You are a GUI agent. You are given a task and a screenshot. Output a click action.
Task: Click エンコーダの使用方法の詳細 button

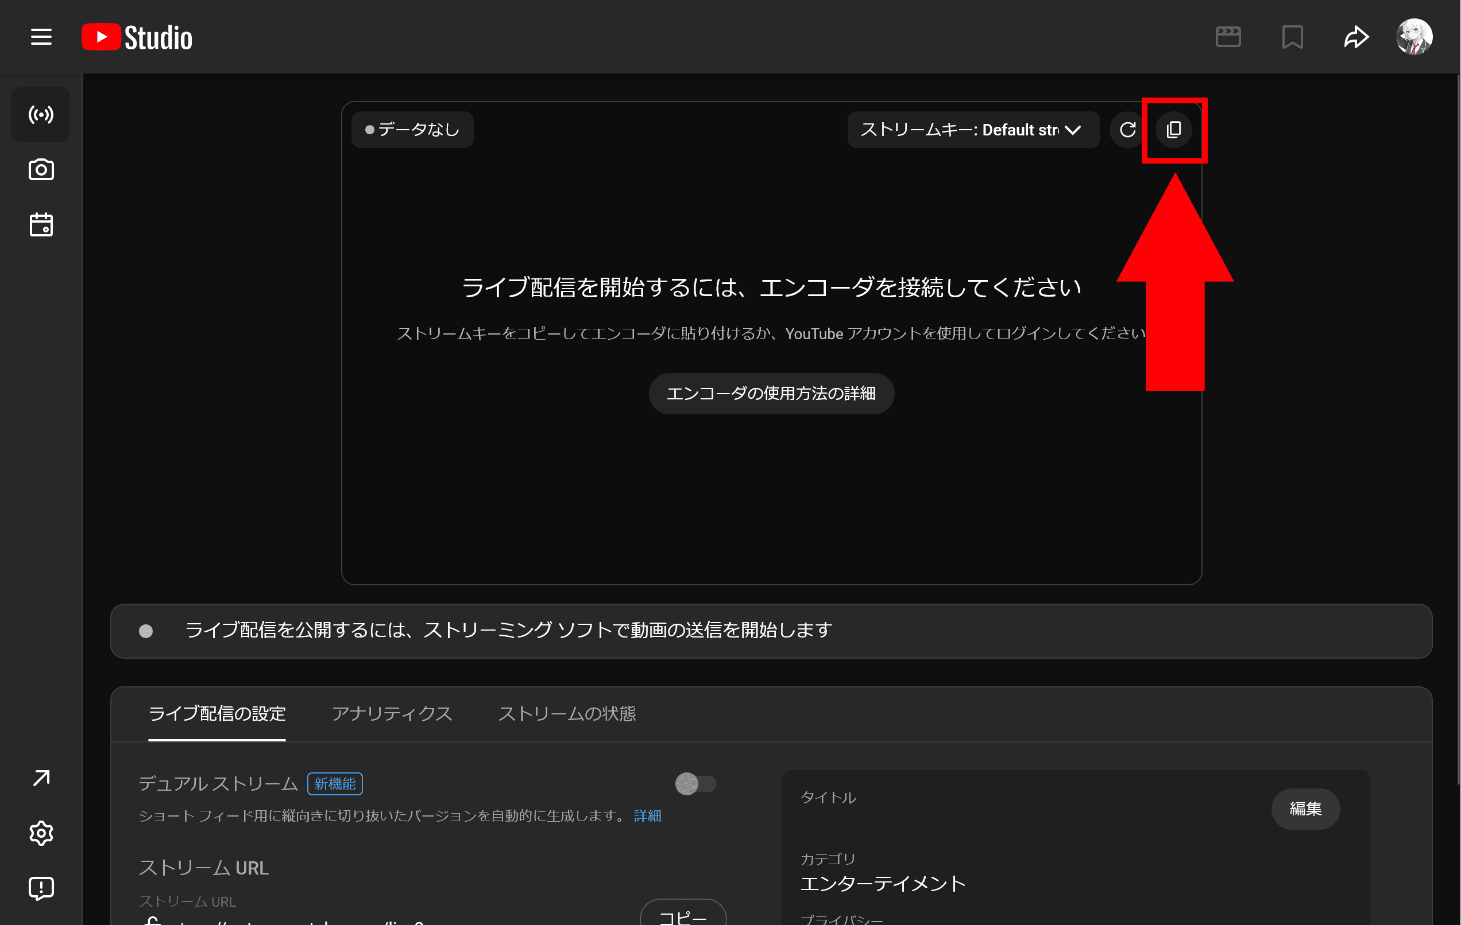click(x=771, y=394)
